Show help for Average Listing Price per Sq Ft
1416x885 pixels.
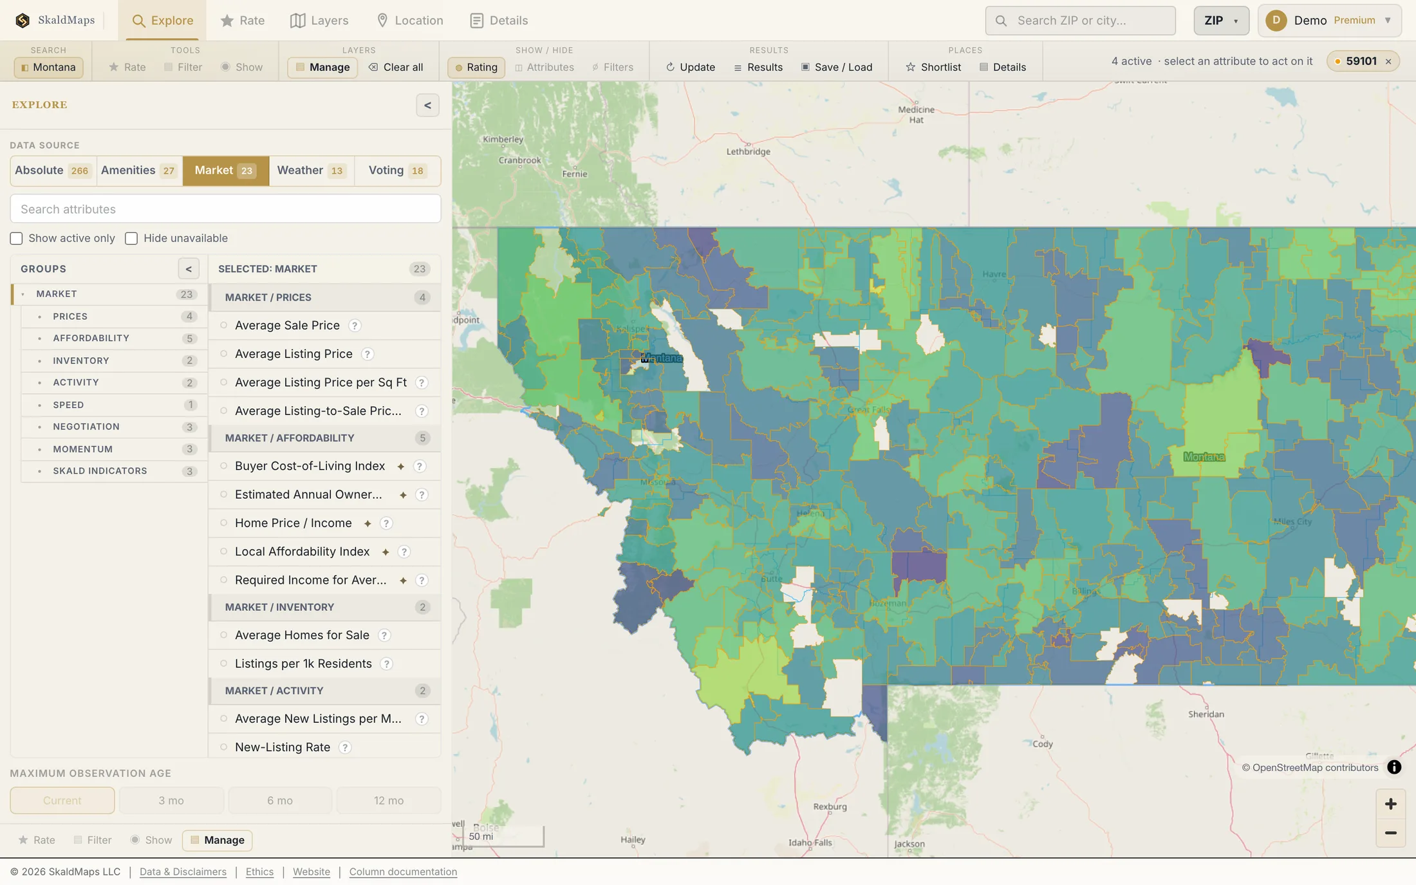(x=422, y=382)
